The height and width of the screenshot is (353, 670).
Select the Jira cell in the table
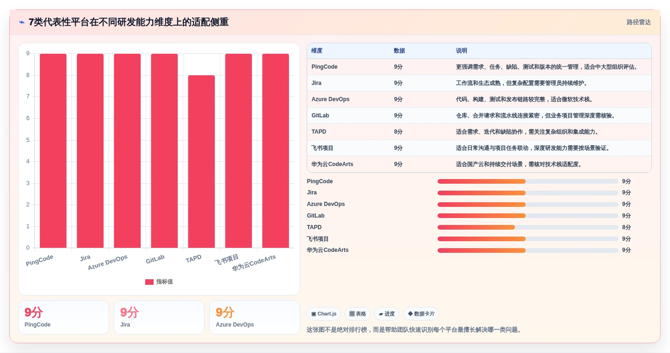coord(316,83)
